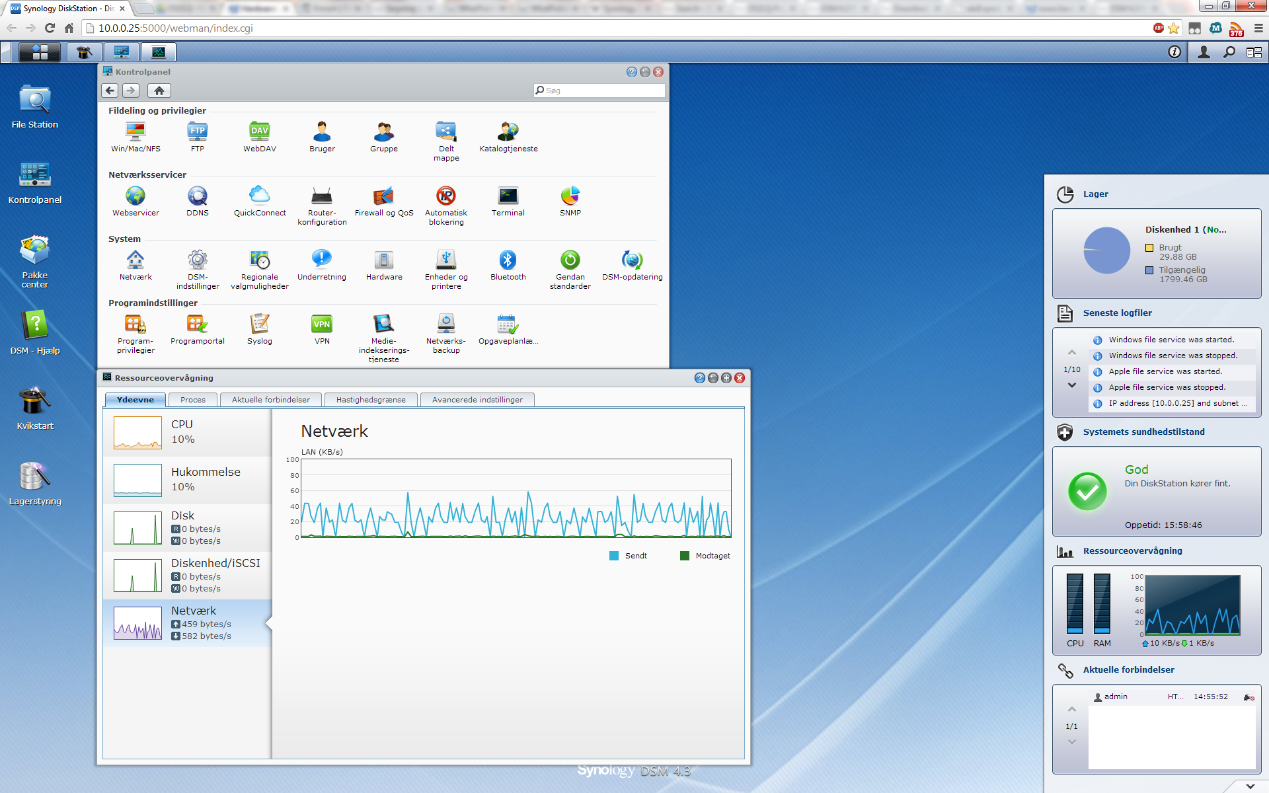The image size is (1269, 793).
Task: Click 'Windows file service was started.' log
Action: (1171, 340)
